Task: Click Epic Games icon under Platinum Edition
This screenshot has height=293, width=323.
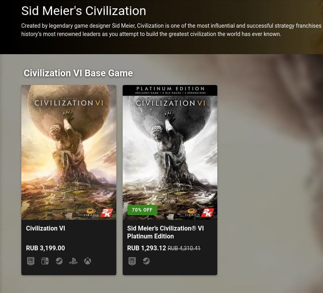Action: (132, 261)
